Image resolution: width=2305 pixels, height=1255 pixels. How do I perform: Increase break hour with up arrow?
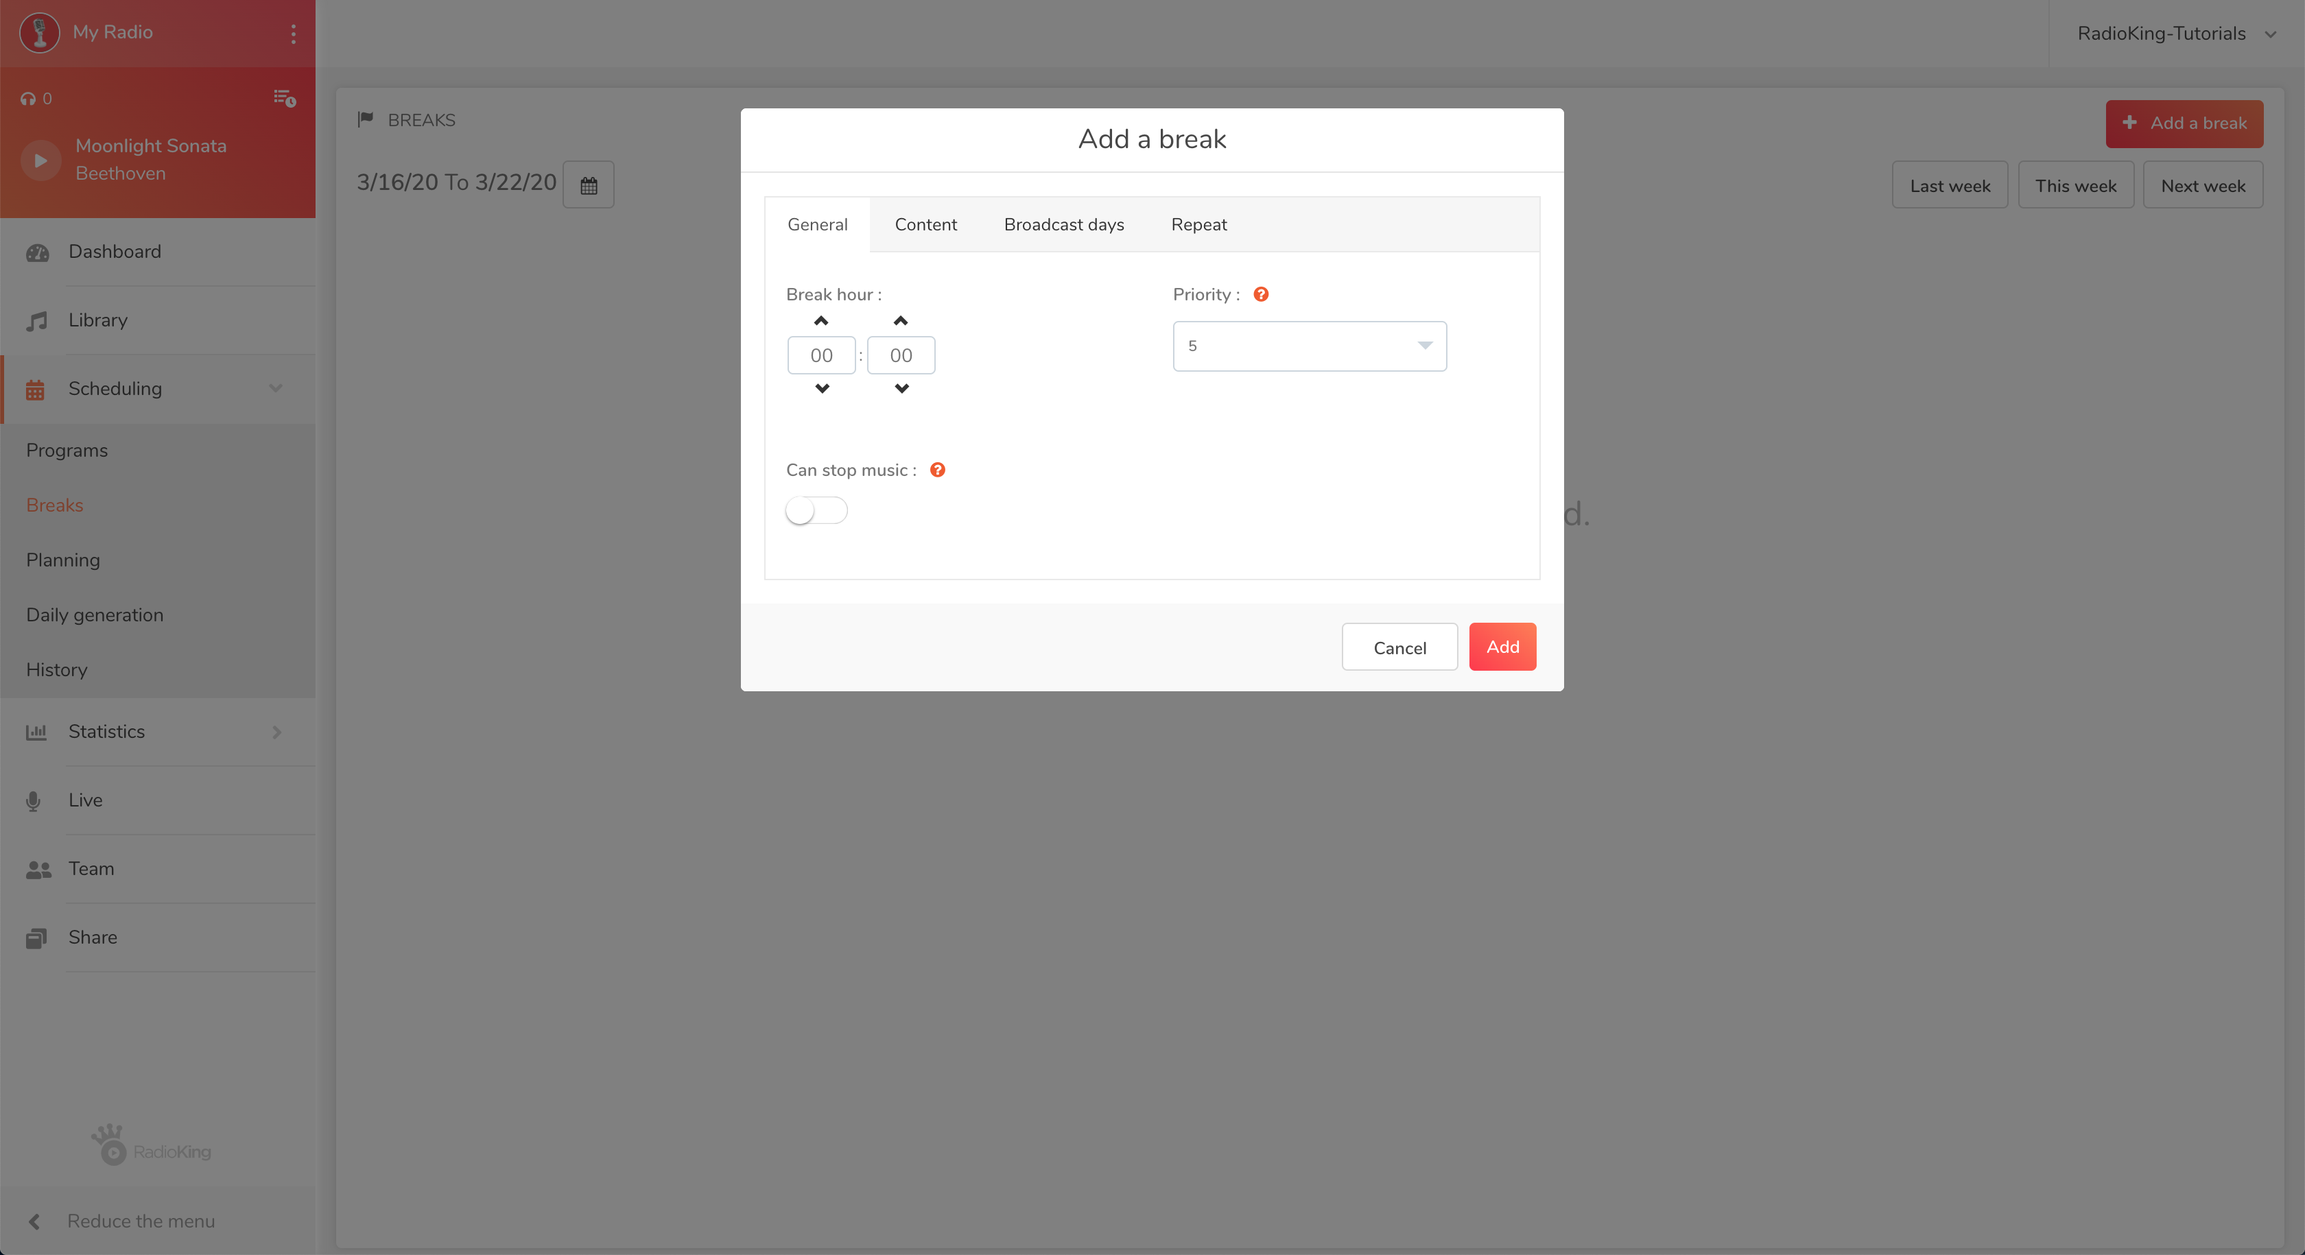[x=820, y=321]
